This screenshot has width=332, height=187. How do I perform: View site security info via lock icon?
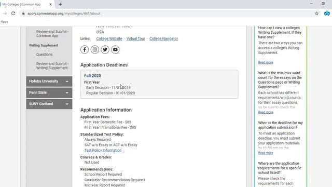pos(23,14)
